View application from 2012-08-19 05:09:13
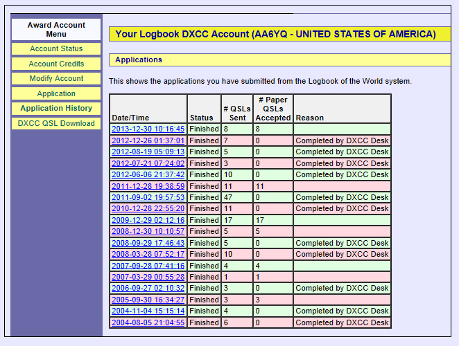The height and width of the screenshot is (346, 459). click(x=148, y=152)
